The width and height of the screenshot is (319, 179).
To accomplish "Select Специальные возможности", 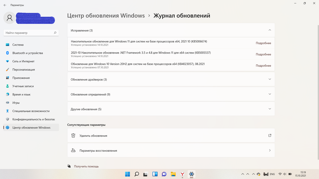I will [31, 111].
